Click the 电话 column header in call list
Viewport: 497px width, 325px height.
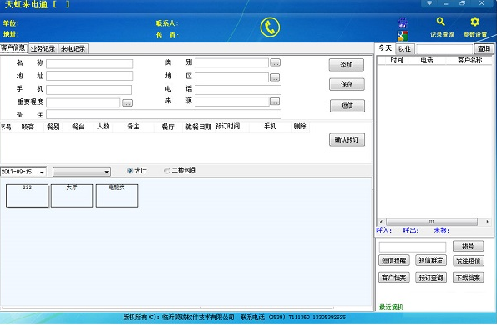point(427,60)
